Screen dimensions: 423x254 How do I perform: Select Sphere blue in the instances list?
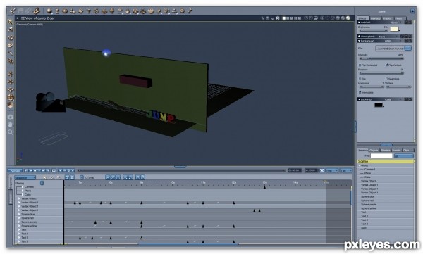(367, 197)
